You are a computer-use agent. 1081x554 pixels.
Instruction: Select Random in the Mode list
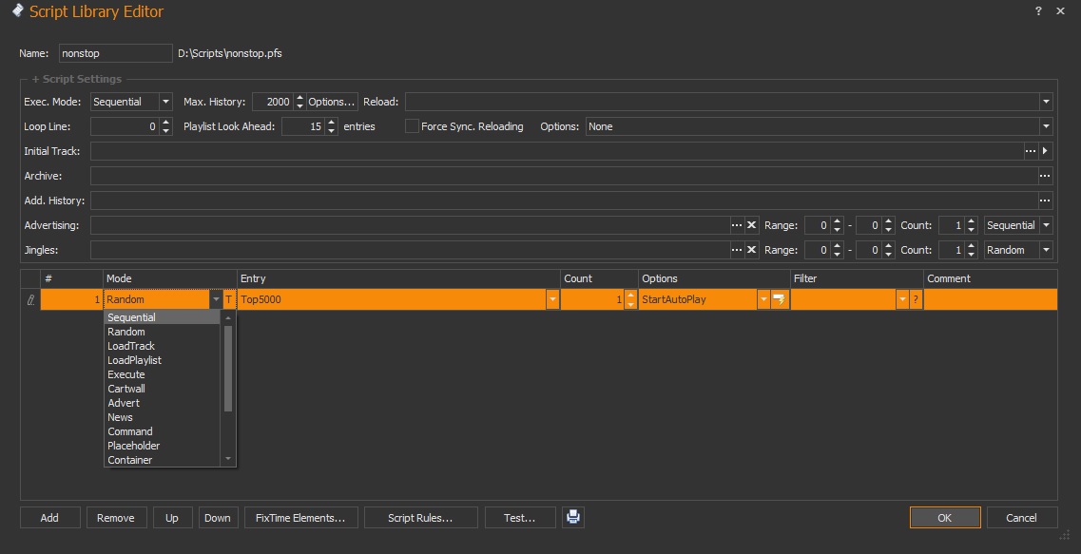[x=162, y=332]
